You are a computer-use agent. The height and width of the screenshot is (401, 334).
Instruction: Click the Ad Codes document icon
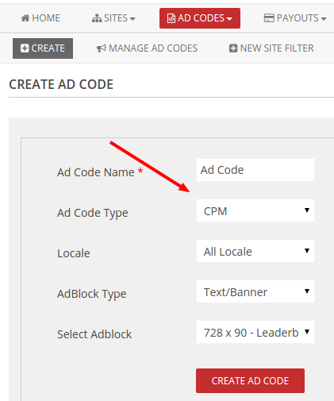171,18
